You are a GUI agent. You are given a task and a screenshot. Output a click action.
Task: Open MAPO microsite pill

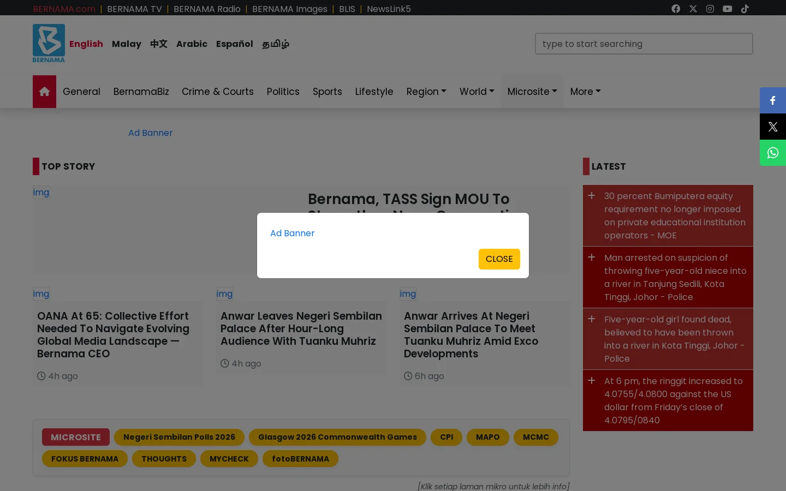click(488, 437)
